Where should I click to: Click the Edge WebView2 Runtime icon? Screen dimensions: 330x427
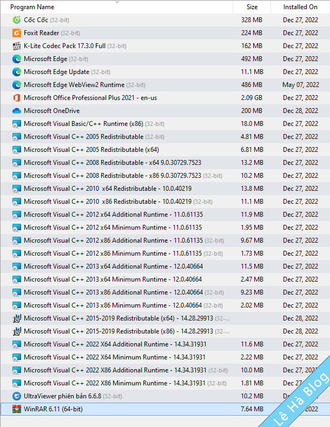(x=17, y=85)
